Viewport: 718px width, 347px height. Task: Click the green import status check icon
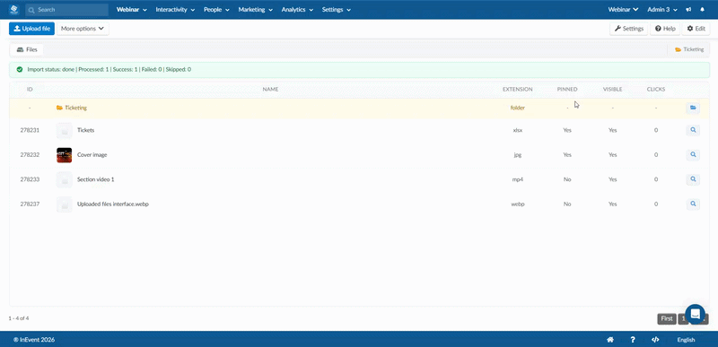tap(19, 70)
